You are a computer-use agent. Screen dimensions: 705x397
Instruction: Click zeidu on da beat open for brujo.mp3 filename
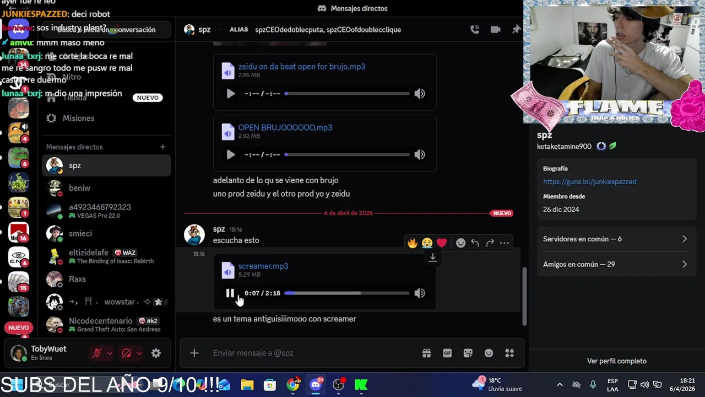pos(302,67)
